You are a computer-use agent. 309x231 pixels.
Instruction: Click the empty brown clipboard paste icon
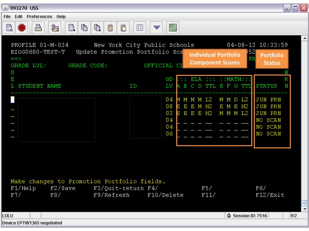[110, 27]
